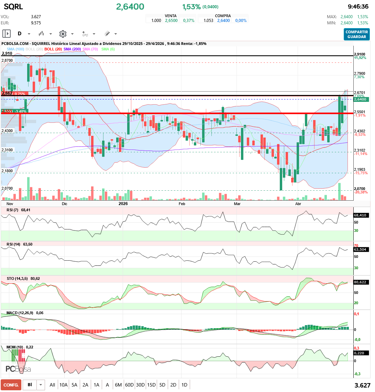Expand the drawing tools dropdown arrow
375x392 pixels.
tap(116, 34)
